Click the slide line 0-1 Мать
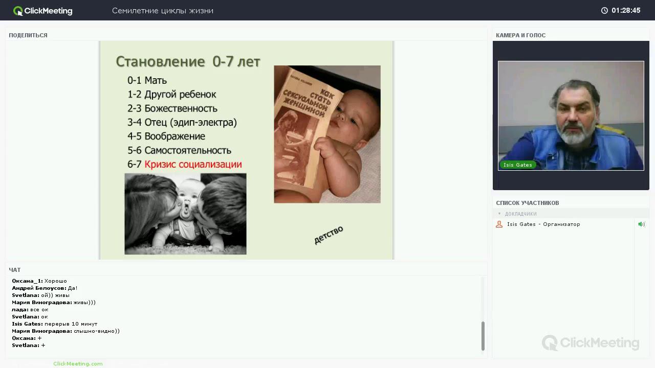 147,80
